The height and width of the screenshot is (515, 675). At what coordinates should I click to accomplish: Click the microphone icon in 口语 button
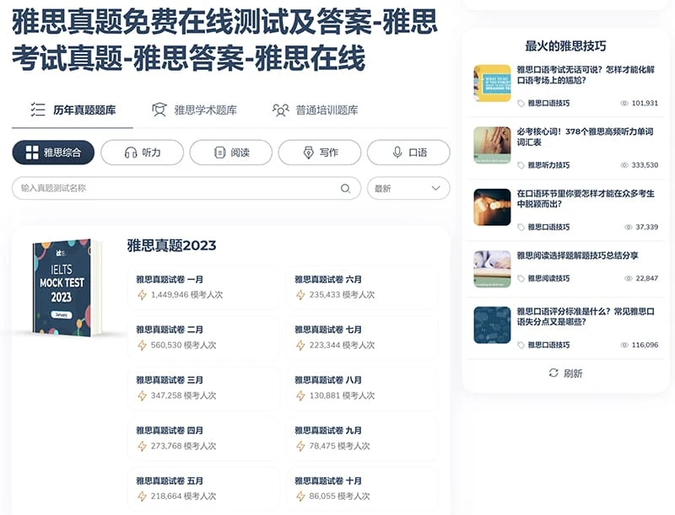click(x=397, y=153)
